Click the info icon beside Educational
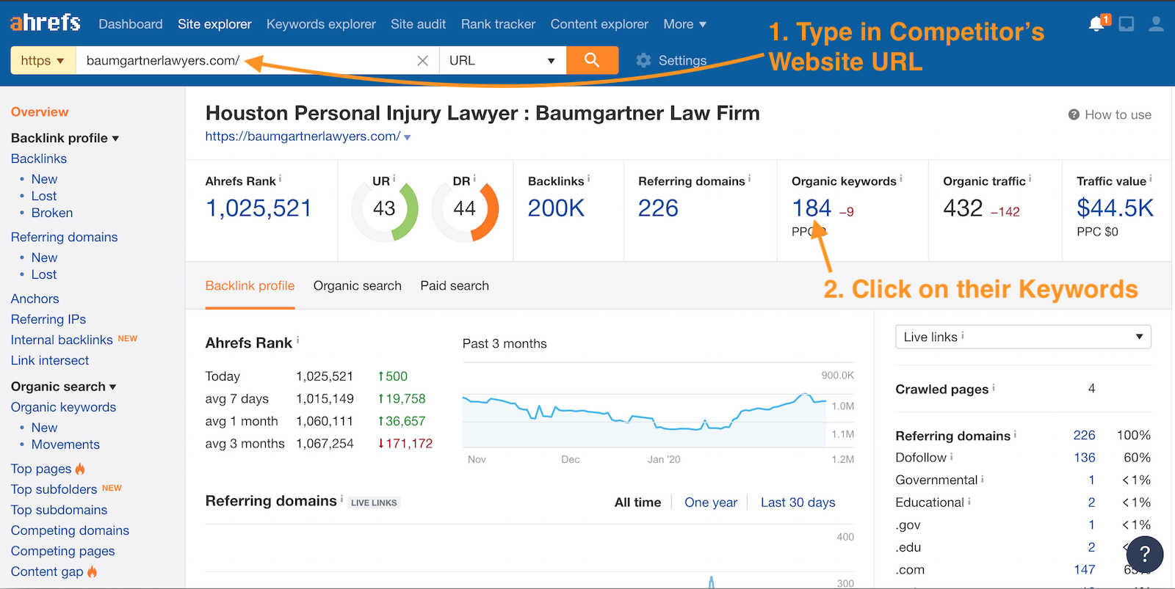The width and height of the screenshot is (1175, 589). click(969, 500)
